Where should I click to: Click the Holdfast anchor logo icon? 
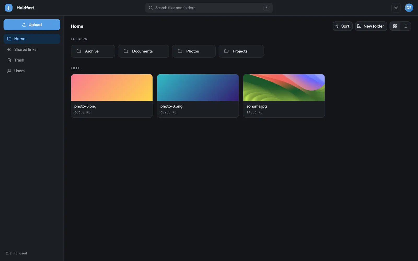(9, 8)
